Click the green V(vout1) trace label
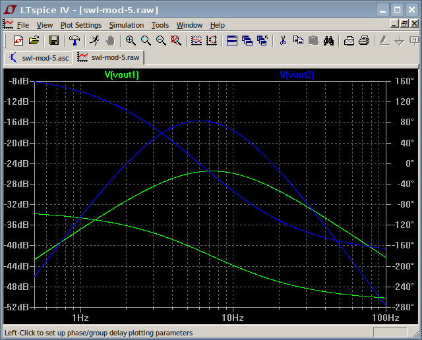This screenshot has width=422, height=340. tap(122, 74)
